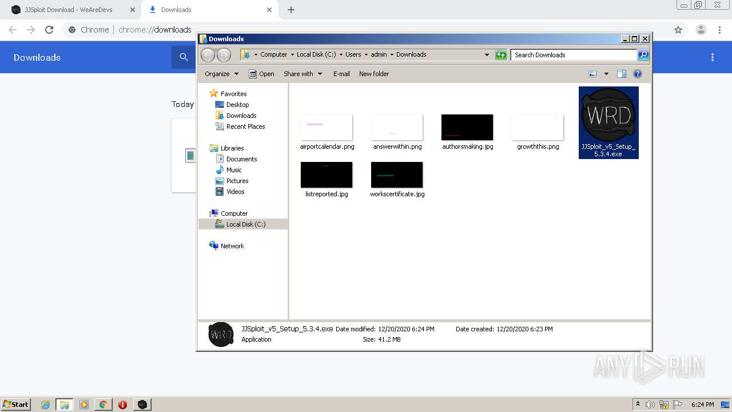Click the Explorer Back navigation button
The height and width of the screenshot is (412, 732).
click(208, 55)
